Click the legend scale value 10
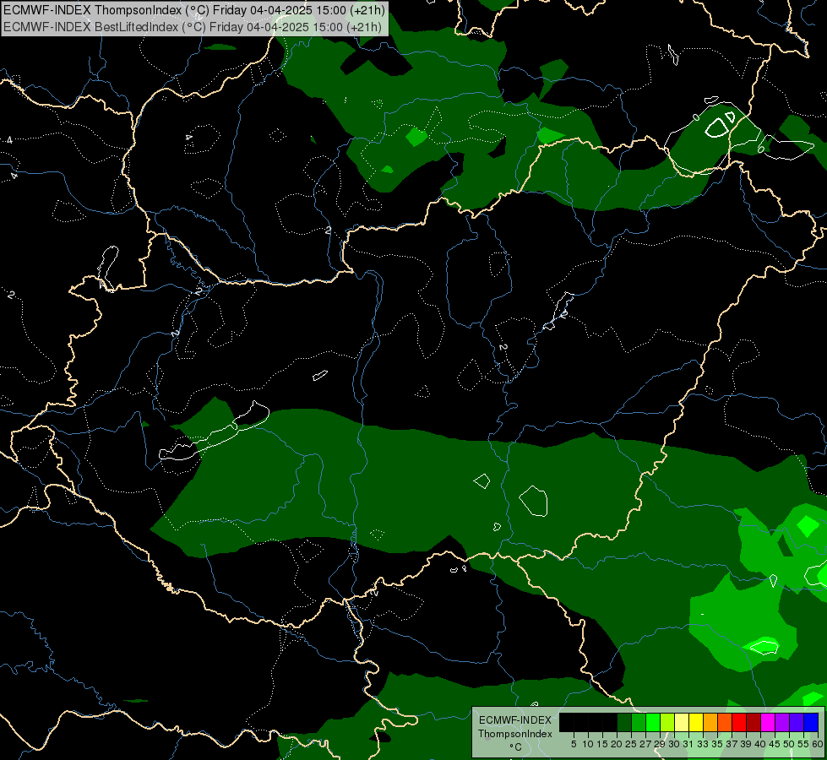827x760 pixels. (588, 744)
